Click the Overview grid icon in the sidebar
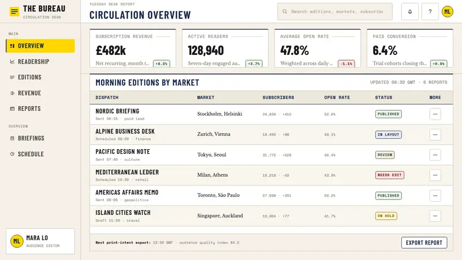The width and height of the screenshot is (462, 260). [x=12, y=46]
